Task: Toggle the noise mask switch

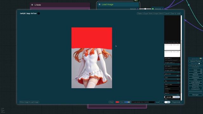Action: (172, 97)
